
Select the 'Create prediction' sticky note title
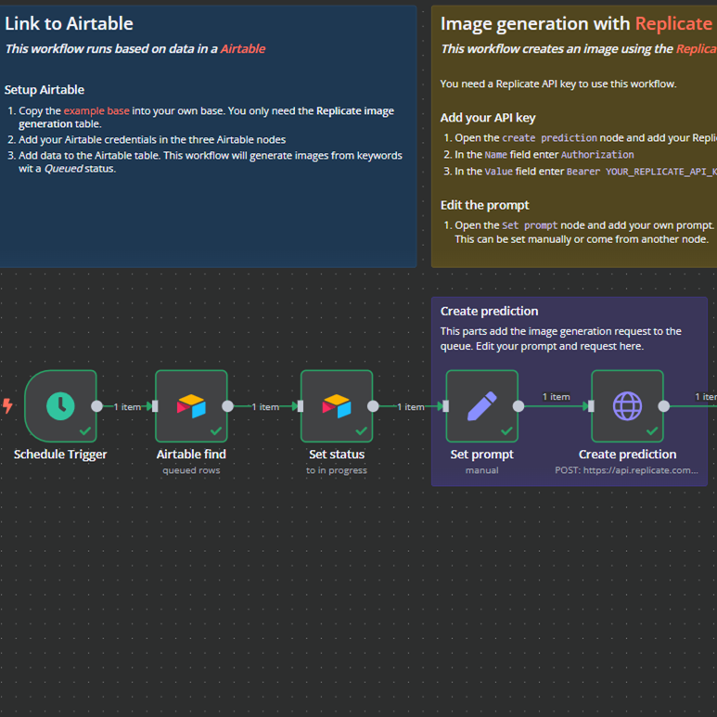pyautogui.click(x=489, y=311)
